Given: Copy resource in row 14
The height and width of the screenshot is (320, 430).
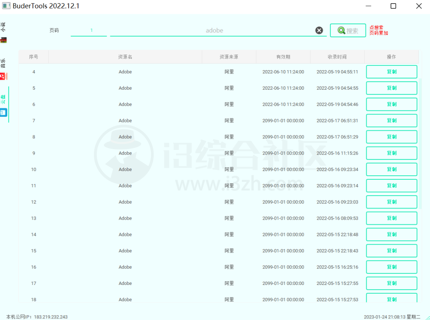Looking at the screenshot, I should 392,234.
